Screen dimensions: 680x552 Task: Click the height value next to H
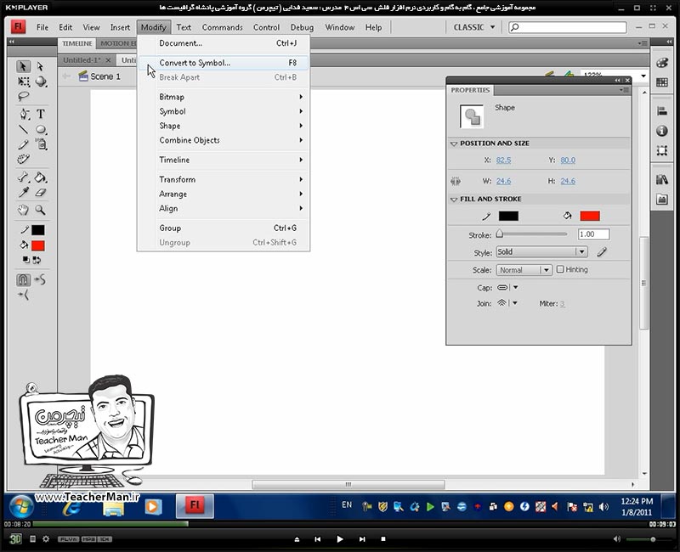click(568, 181)
